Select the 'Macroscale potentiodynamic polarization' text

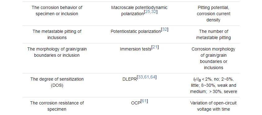tap(139, 11)
